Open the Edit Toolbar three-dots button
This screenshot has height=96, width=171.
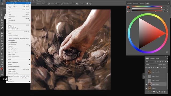click(x=2, y=65)
